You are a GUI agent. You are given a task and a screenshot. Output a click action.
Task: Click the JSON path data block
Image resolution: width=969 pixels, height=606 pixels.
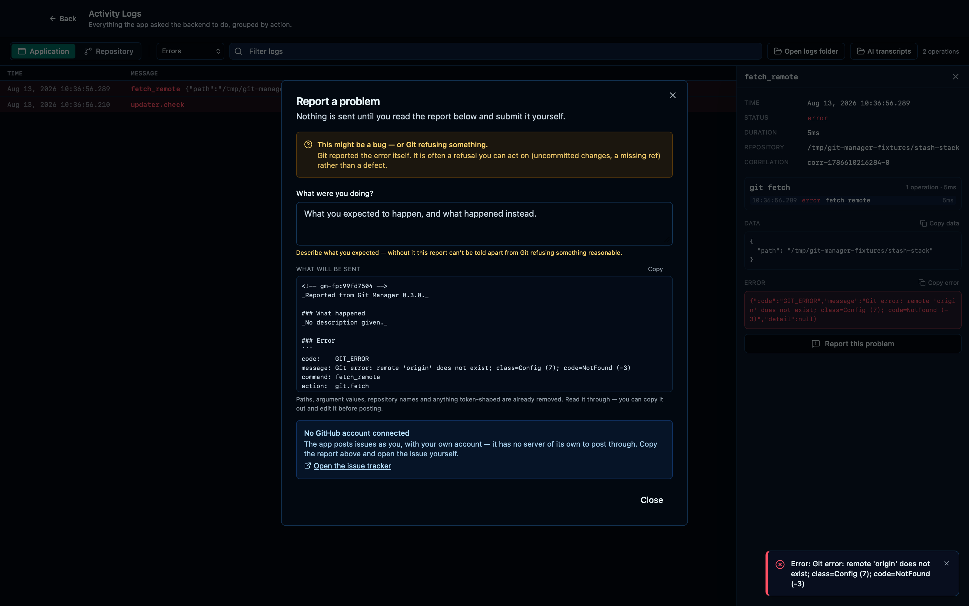(x=852, y=251)
